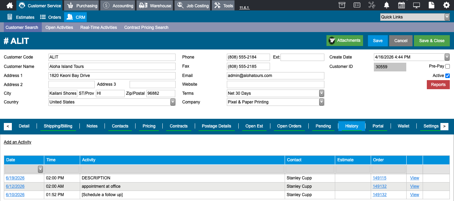Open Attachments for this customer

(345, 40)
